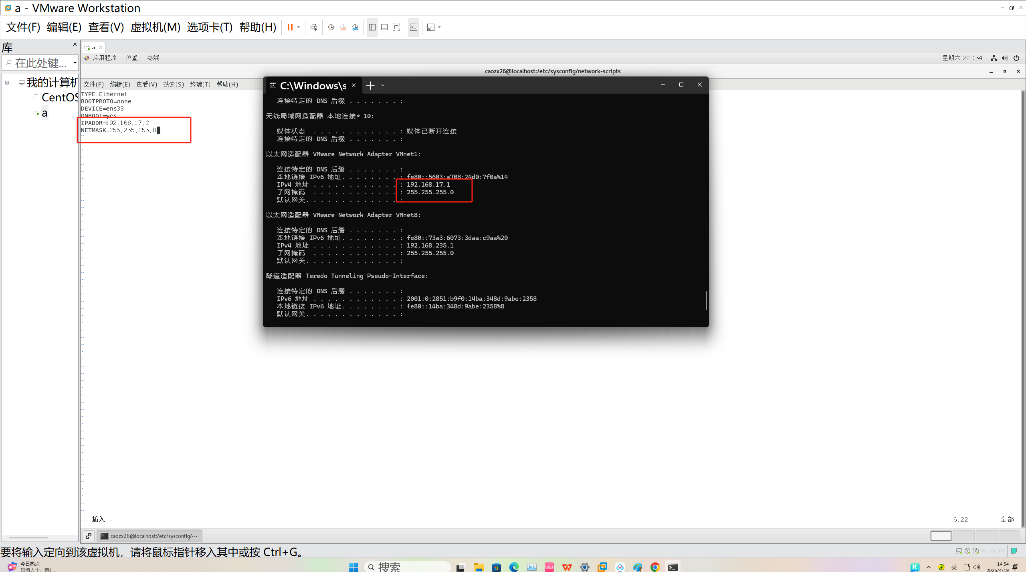Open the power options dropdown arrow

click(299, 27)
